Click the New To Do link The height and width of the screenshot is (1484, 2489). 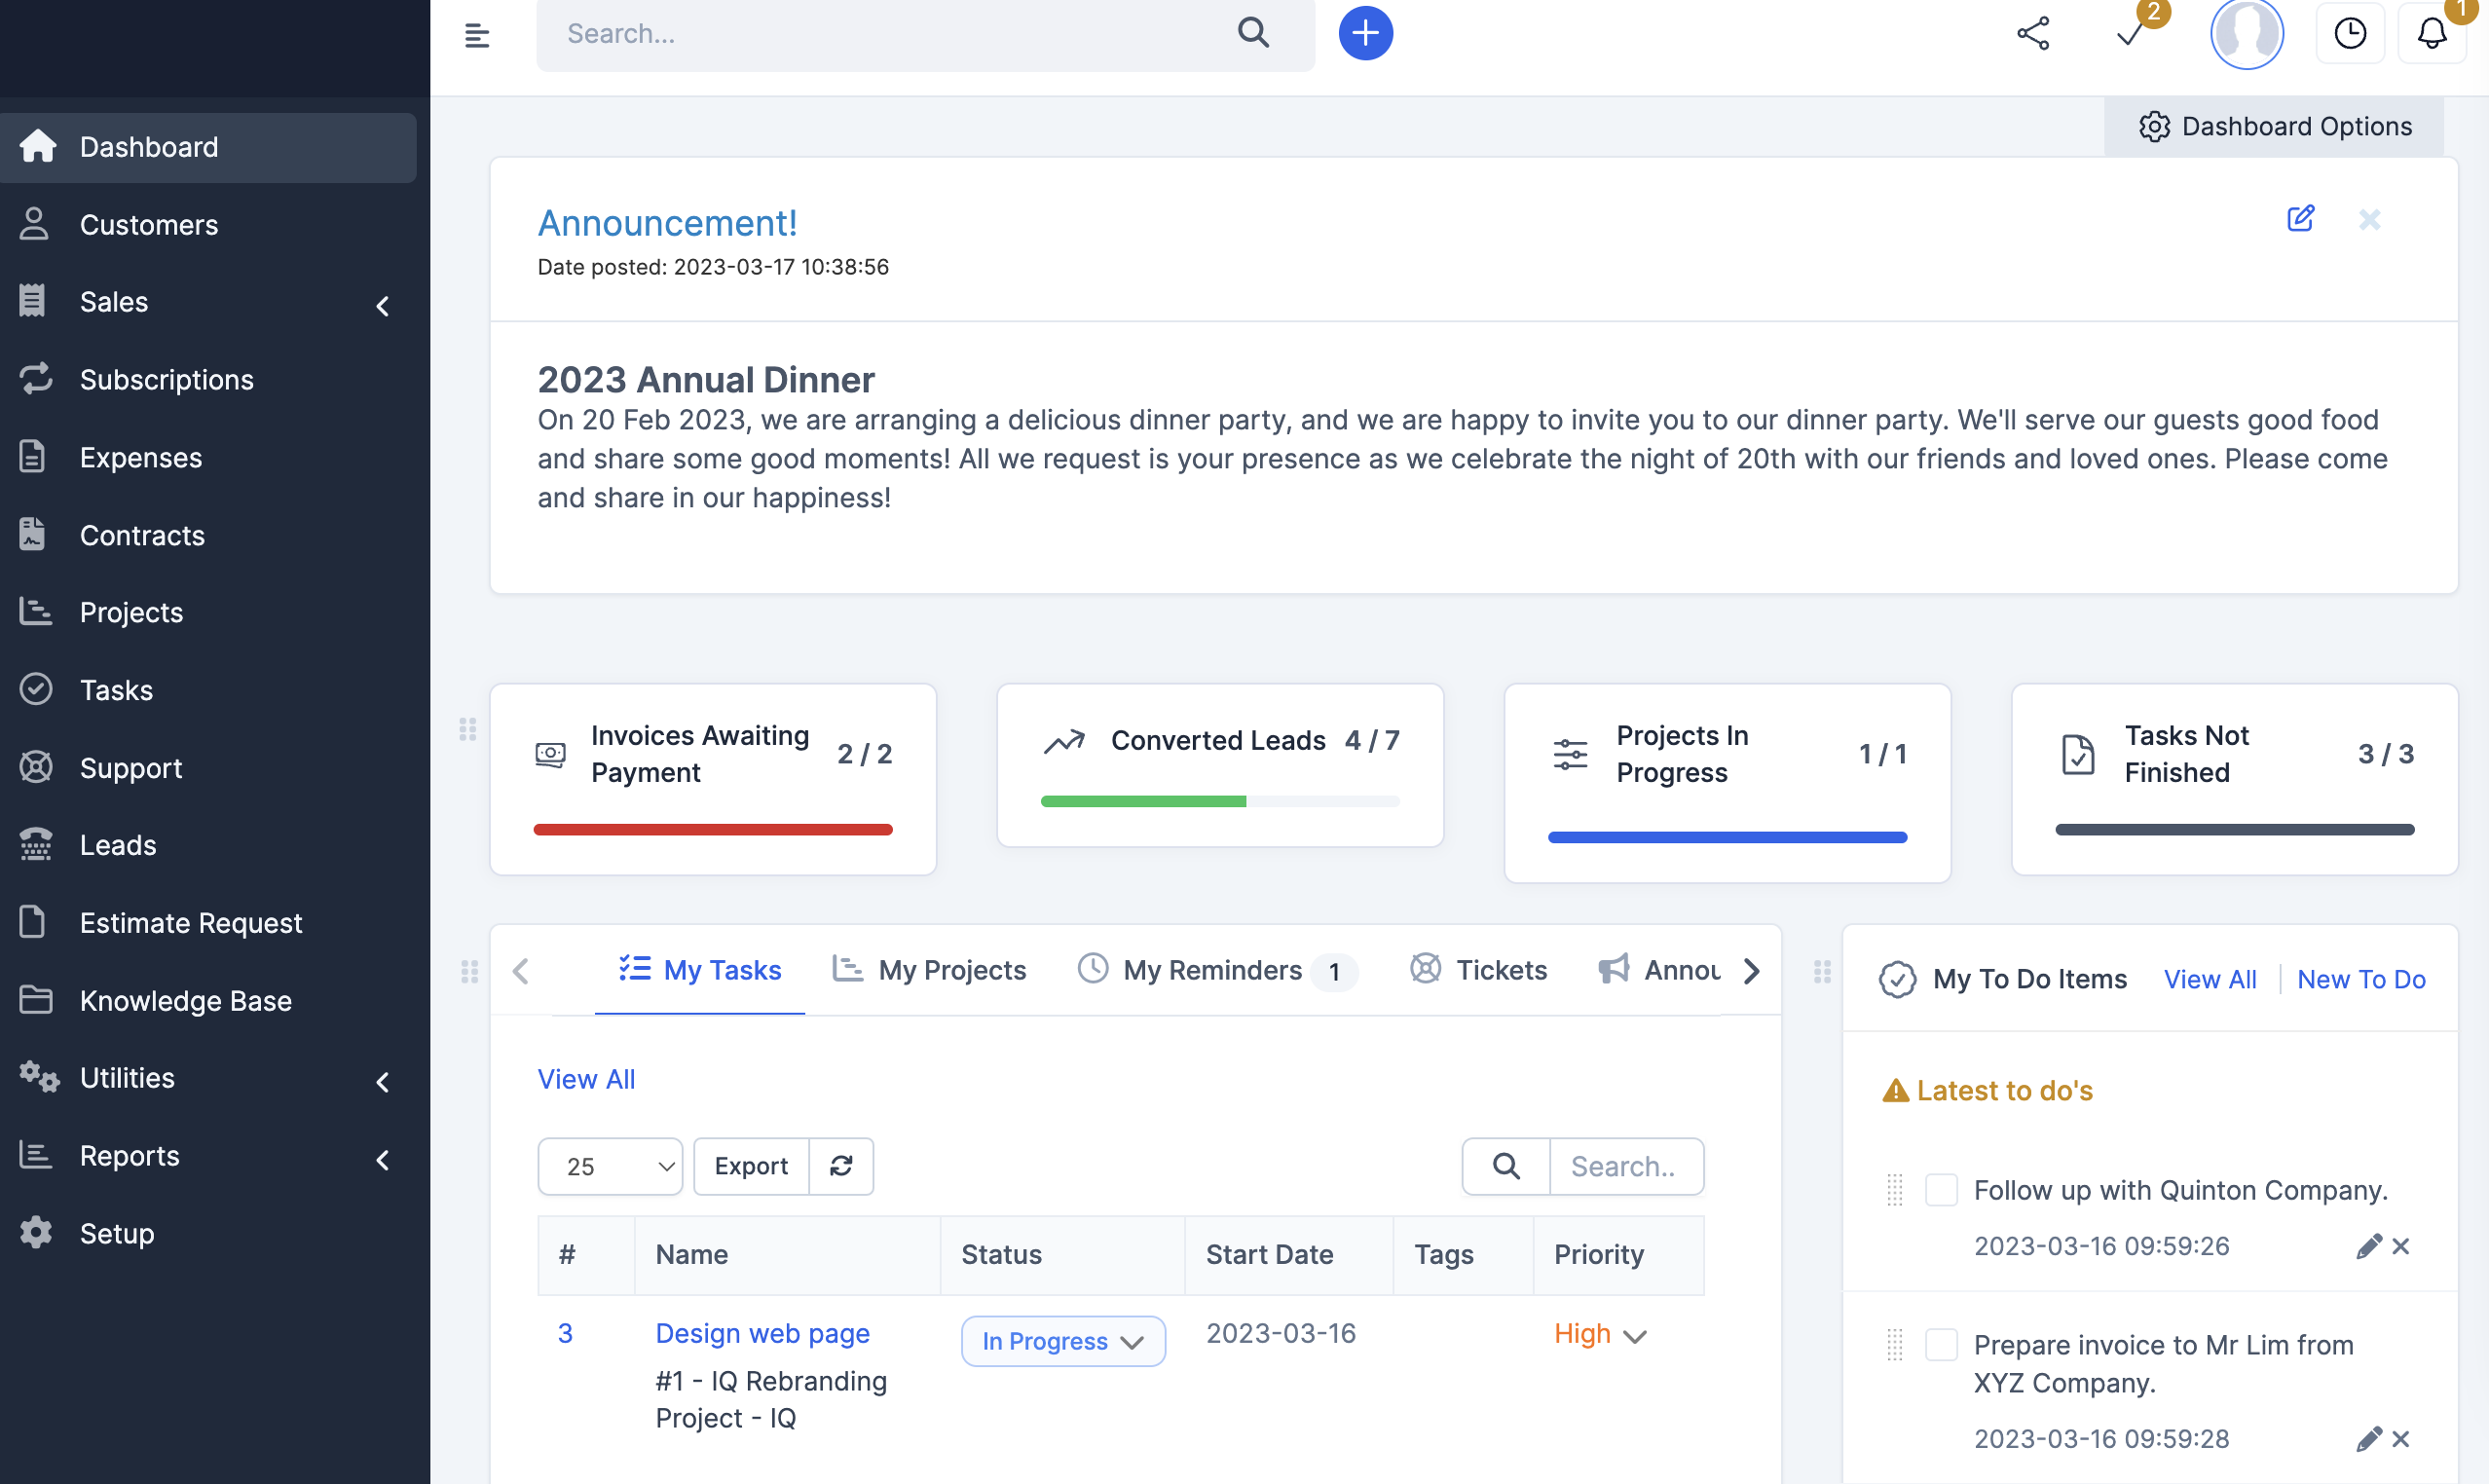2360,979
